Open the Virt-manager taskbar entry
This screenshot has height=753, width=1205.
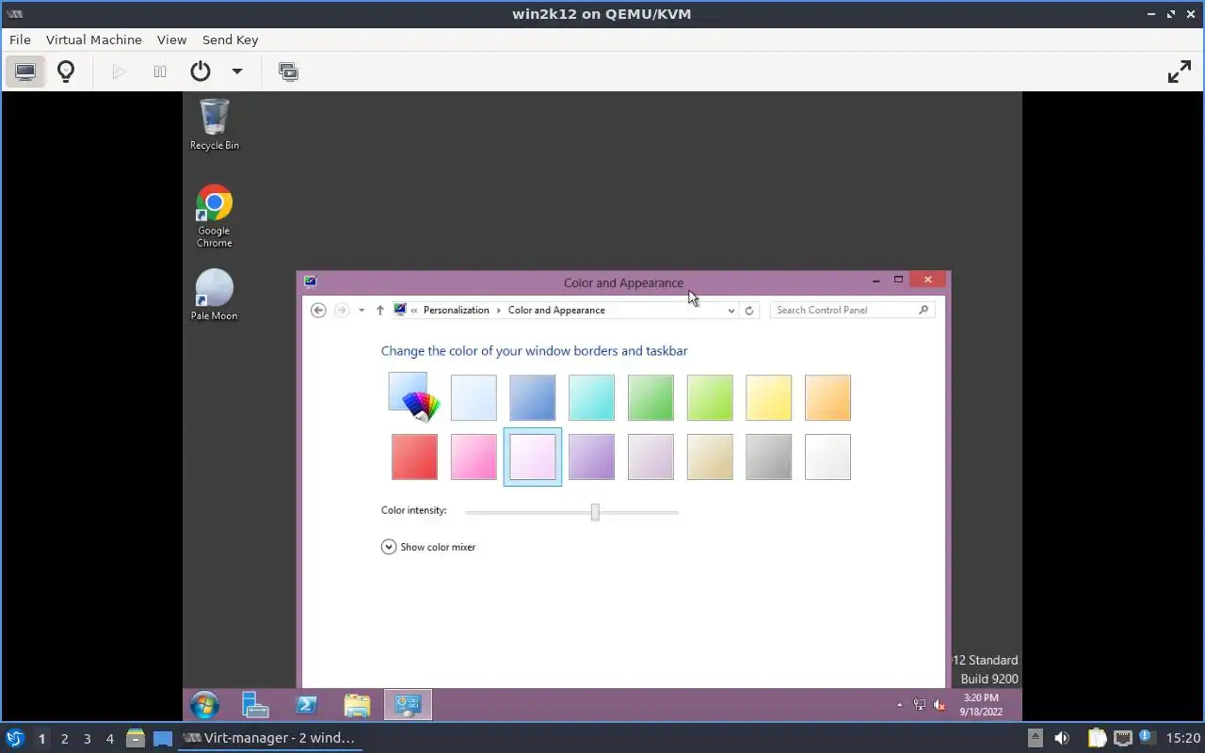[271, 739]
